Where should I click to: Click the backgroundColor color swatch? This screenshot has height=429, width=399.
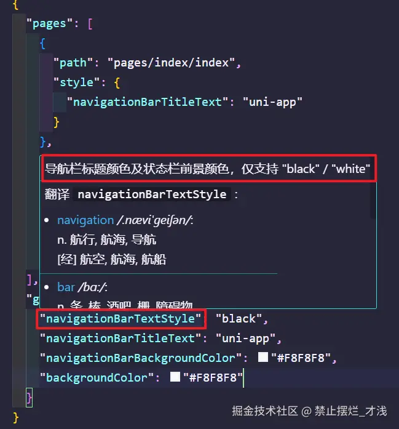click(x=175, y=377)
